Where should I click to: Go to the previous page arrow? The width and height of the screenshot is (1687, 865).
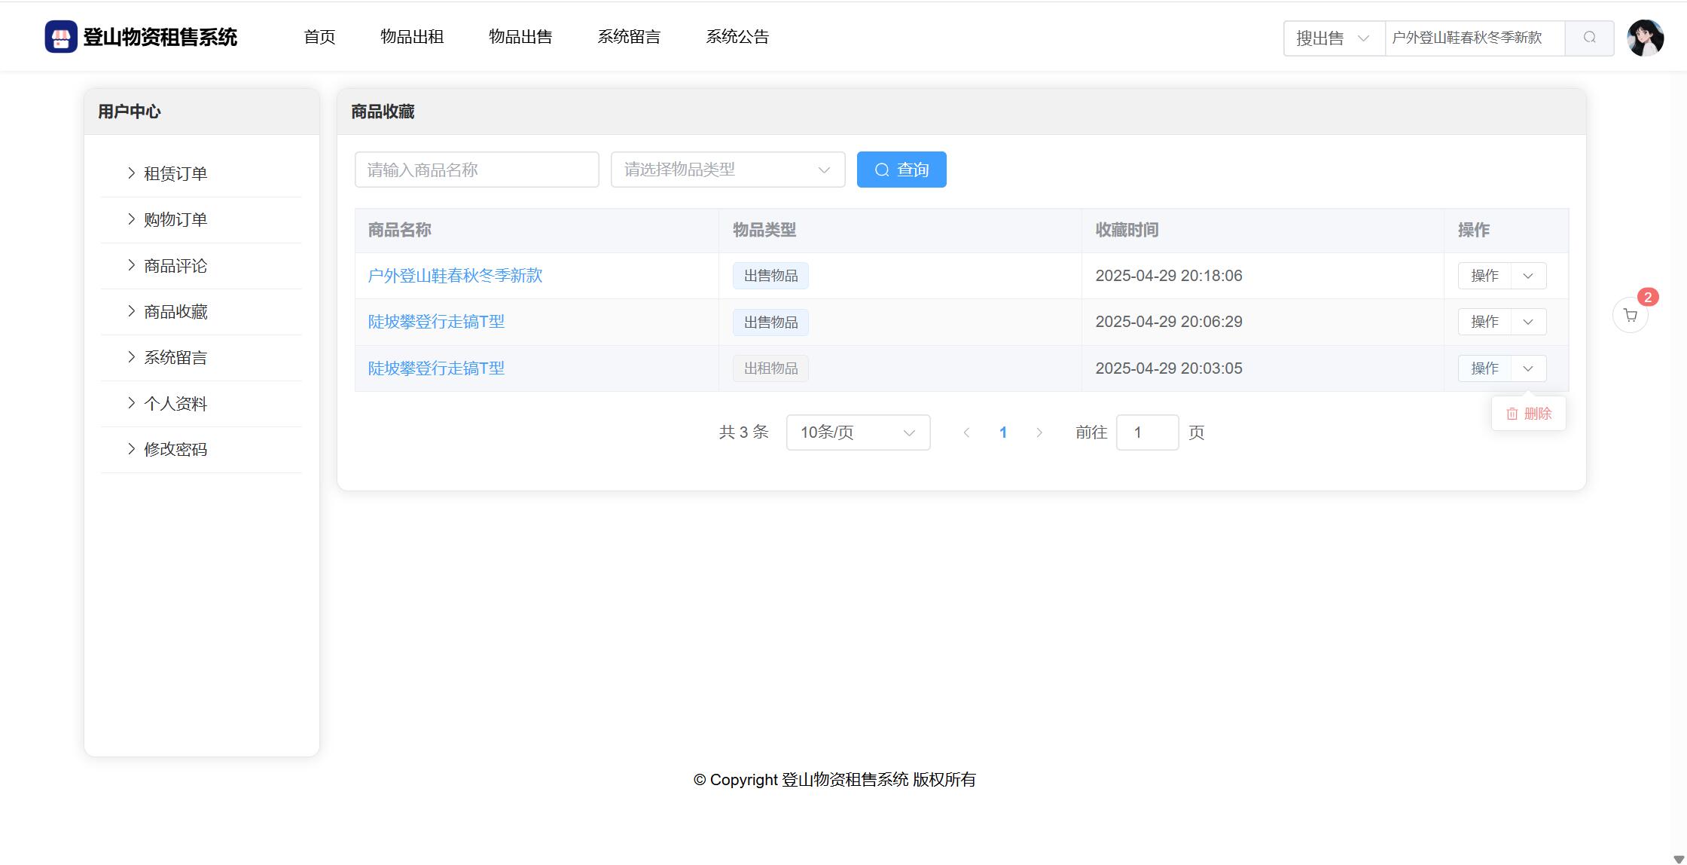pyautogui.click(x=966, y=432)
